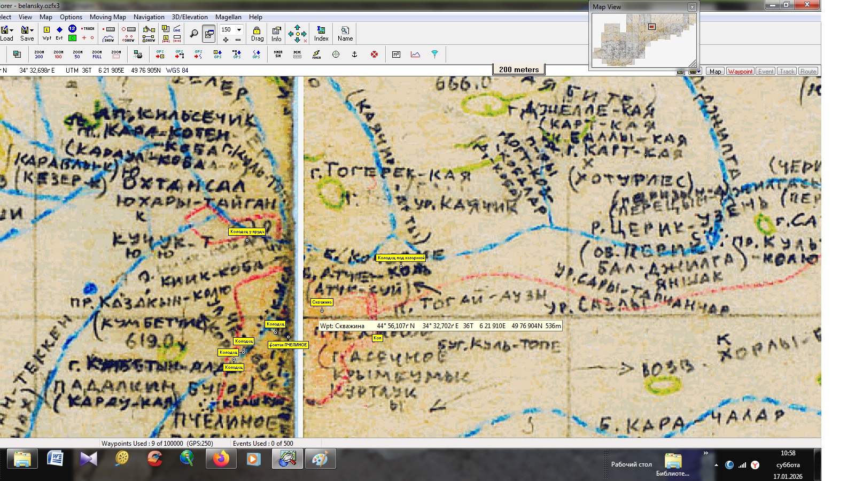
Task: Click the 200 meters scale button
Action: point(518,69)
